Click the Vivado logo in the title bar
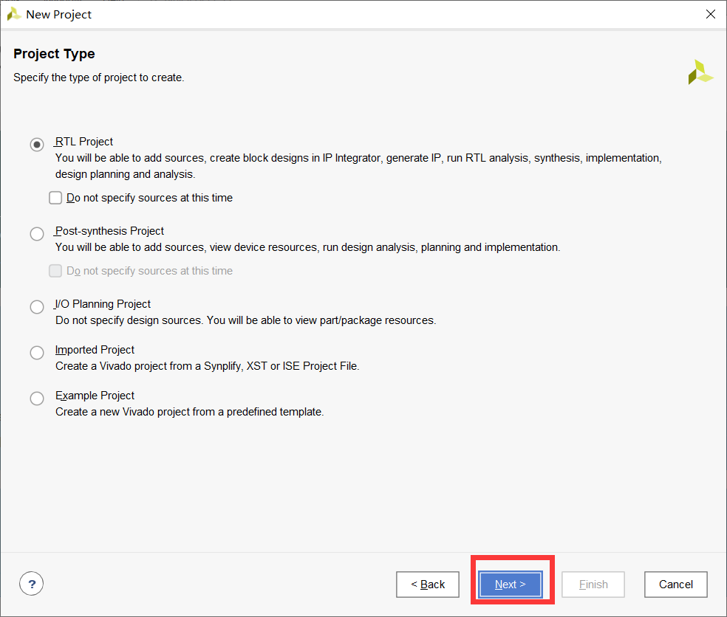727x617 pixels. coord(14,14)
